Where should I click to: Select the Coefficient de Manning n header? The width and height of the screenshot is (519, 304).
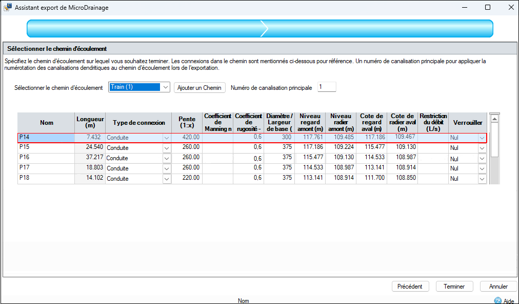(218, 123)
